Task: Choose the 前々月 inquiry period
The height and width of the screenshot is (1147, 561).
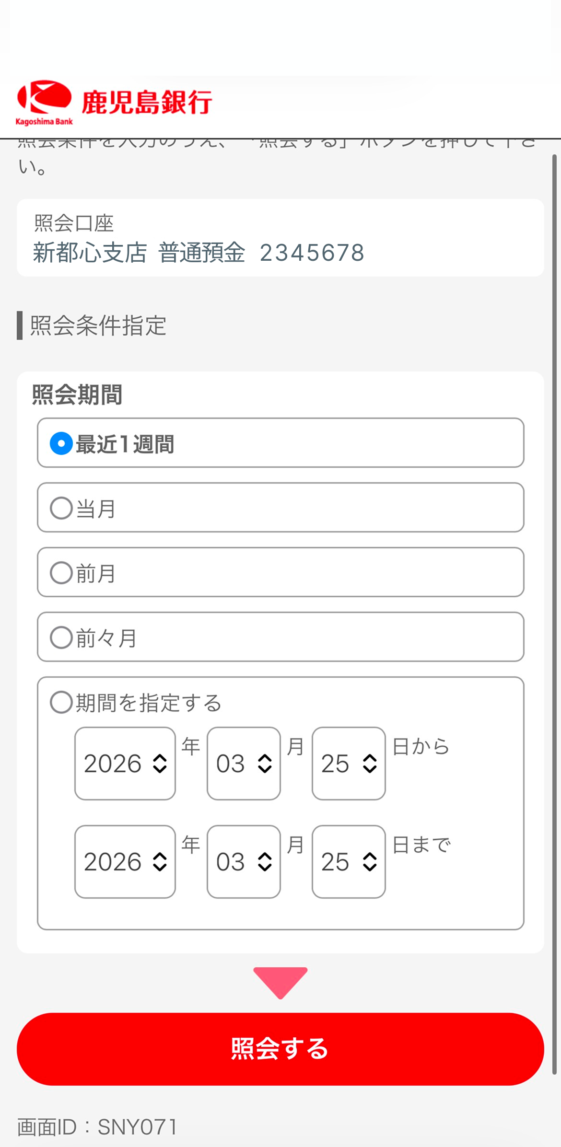Action: coord(61,637)
